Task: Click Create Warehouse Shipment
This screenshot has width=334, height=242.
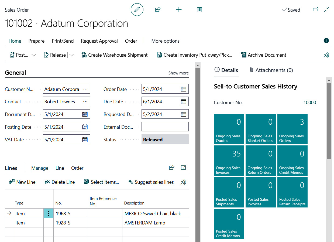Action: [115, 55]
